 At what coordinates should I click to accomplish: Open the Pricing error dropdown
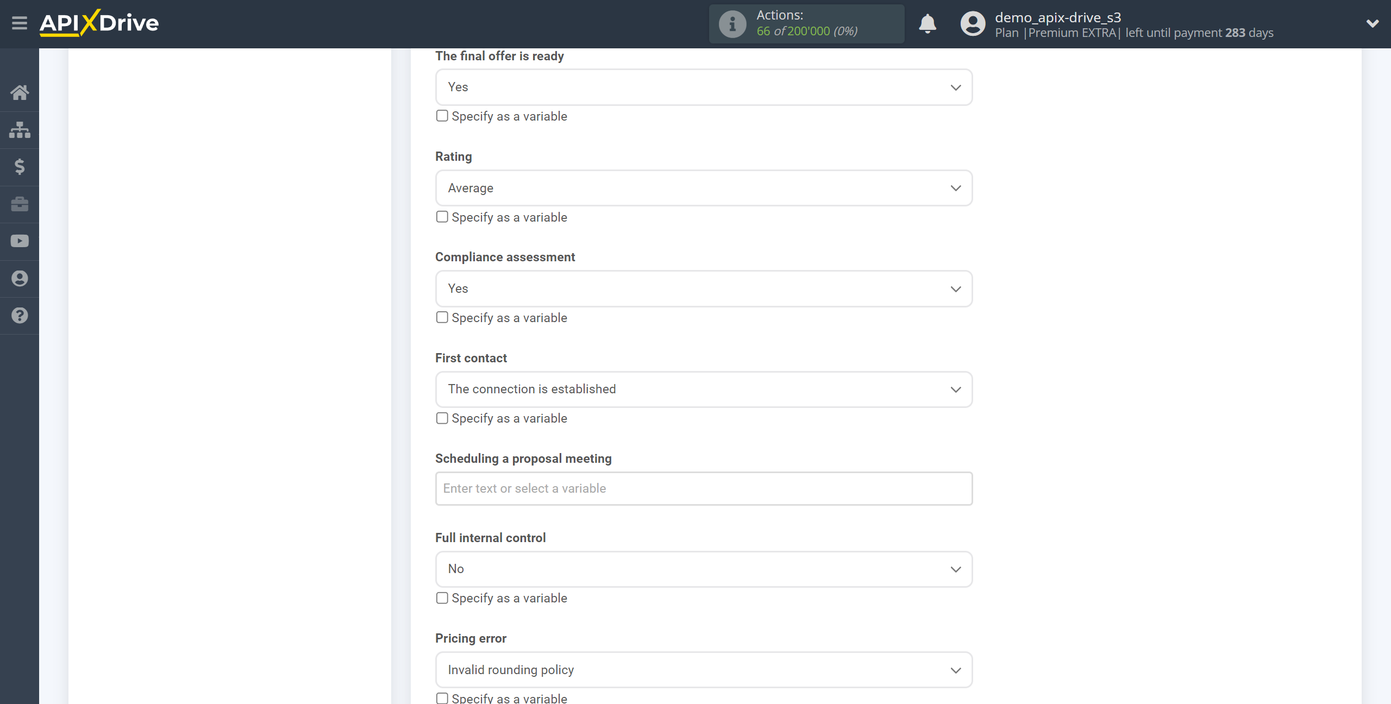coord(704,670)
